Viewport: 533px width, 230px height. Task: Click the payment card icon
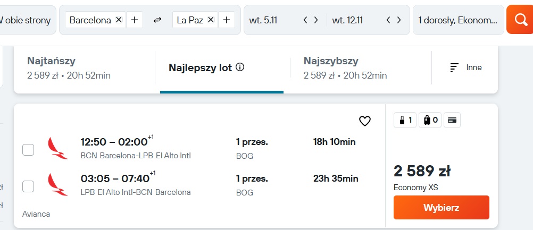(452, 120)
